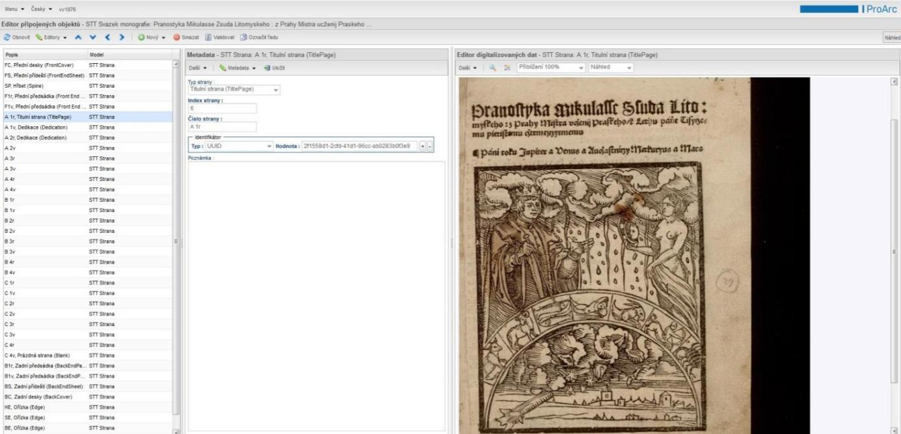Open the Nový new object dropdown

point(152,37)
